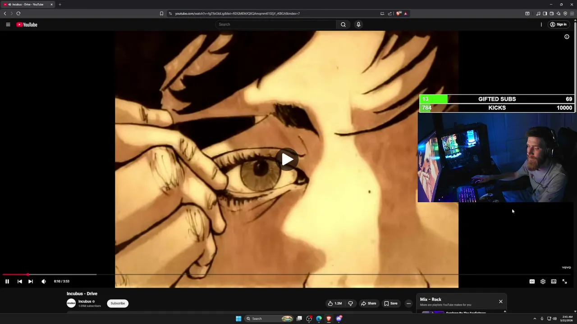Open Brave VPN shield icon
The width and height of the screenshot is (577, 324).
click(565, 13)
